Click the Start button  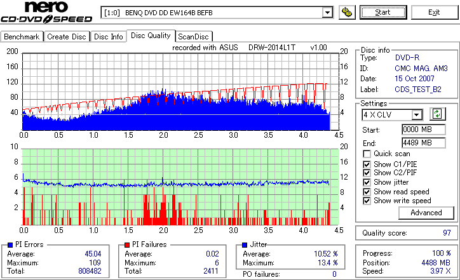(x=383, y=12)
